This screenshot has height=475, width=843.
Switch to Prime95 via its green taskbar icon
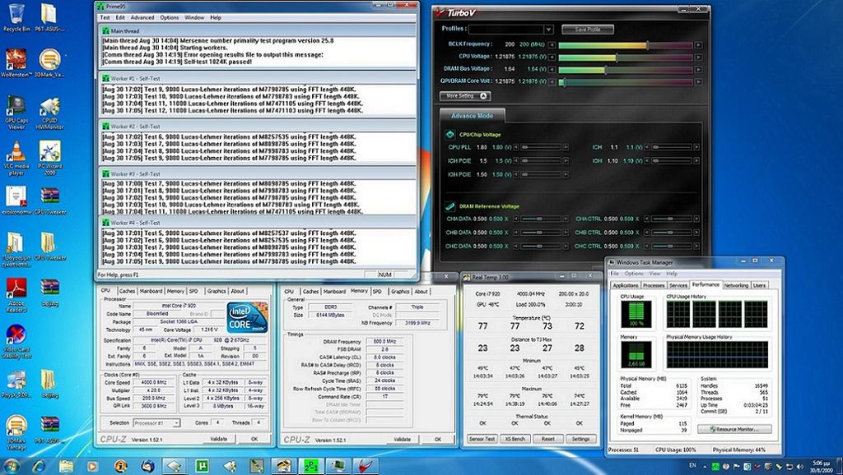[310, 465]
